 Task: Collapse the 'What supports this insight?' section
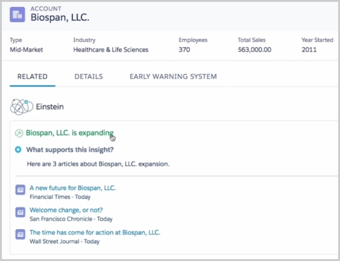[x=70, y=150]
